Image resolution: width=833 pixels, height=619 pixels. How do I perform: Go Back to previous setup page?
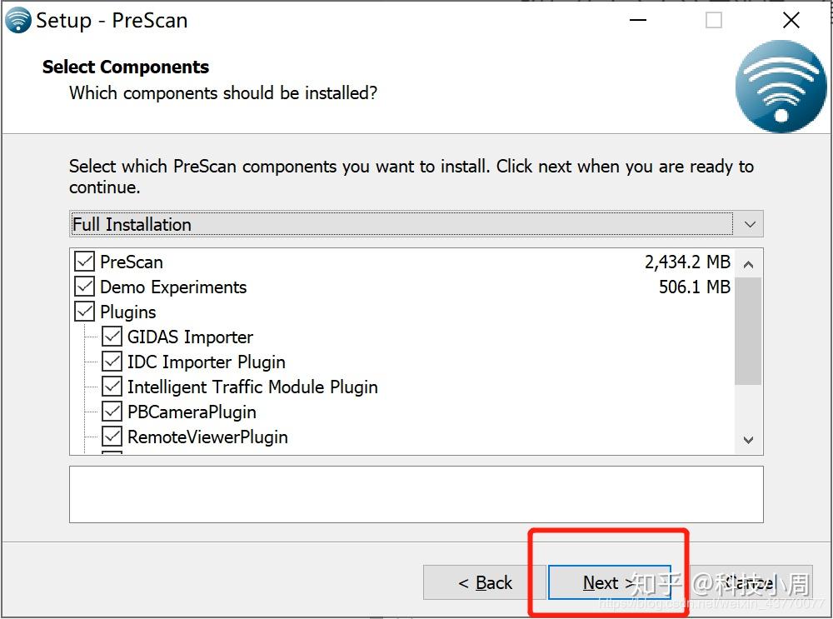[x=485, y=583]
